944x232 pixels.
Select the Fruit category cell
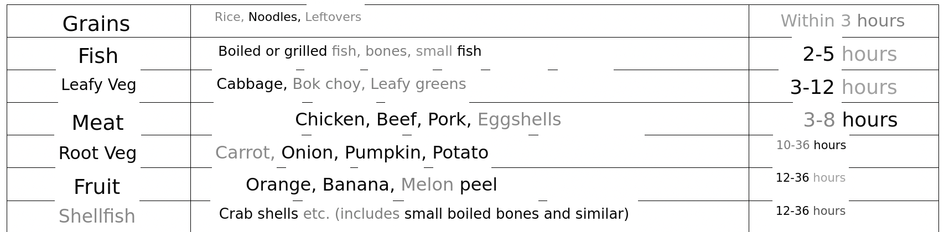pyautogui.click(x=97, y=187)
